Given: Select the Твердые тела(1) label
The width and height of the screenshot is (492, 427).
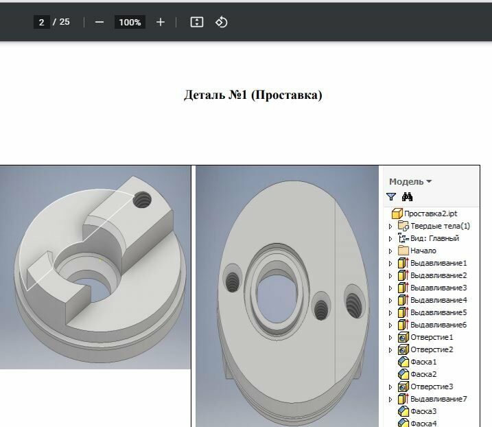Looking at the screenshot, I should point(441,226).
